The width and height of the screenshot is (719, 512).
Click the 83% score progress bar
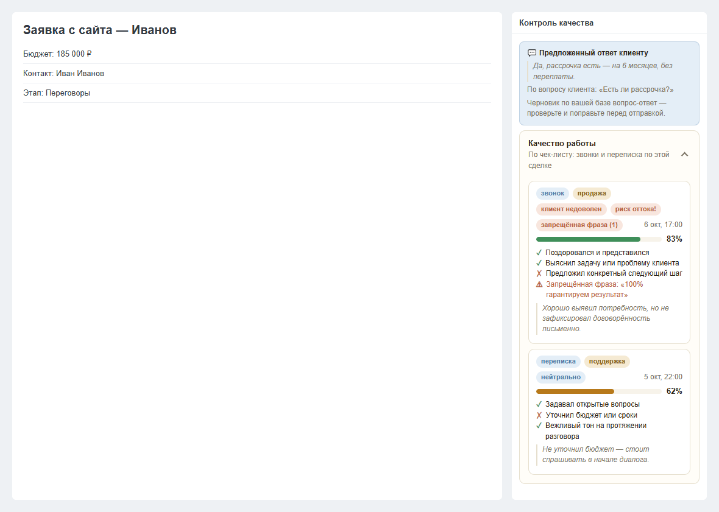coord(598,239)
